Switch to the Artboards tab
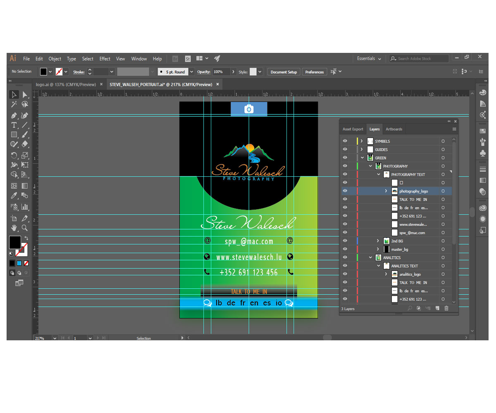496x413 pixels. 393,129
